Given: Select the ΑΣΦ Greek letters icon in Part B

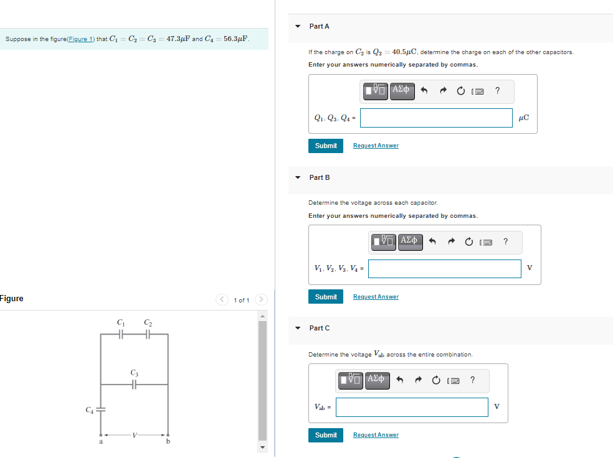Looking at the screenshot, I should point(410,242).
